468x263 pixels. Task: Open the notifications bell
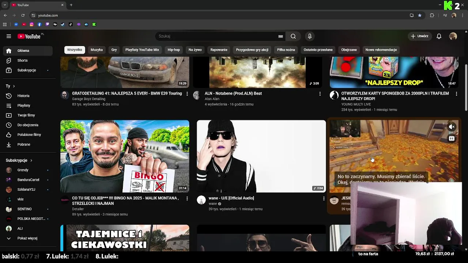[x=439, y=36]
